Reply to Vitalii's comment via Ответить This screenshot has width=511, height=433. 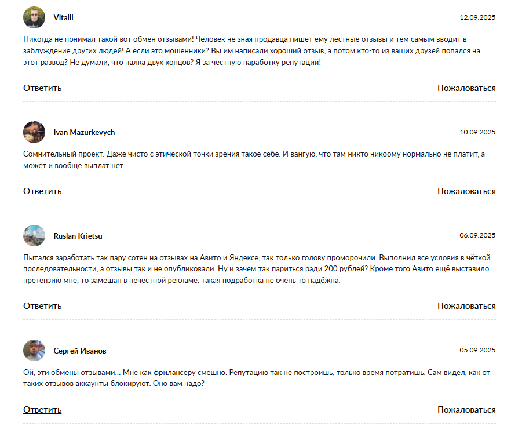pos(42,88)
